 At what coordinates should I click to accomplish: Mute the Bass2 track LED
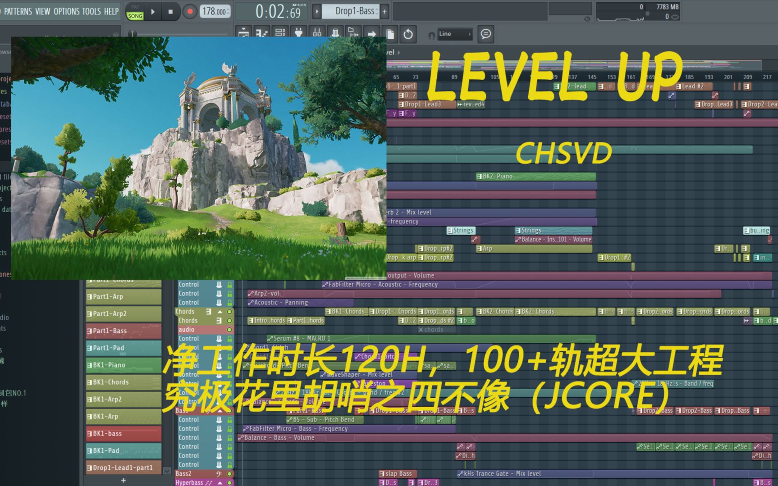[229, 474]
